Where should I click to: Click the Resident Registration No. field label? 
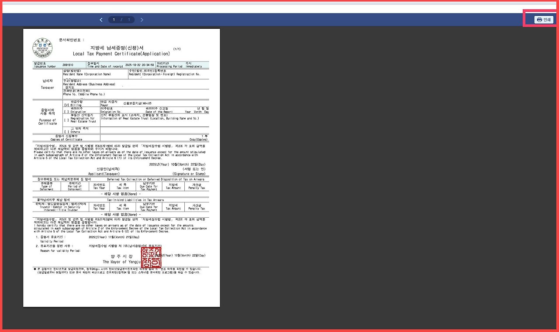coord(165,74)
